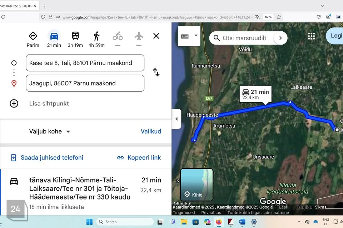
Task: Expand keyboard input tools dropdown arrow
Action: click(196, 36)
